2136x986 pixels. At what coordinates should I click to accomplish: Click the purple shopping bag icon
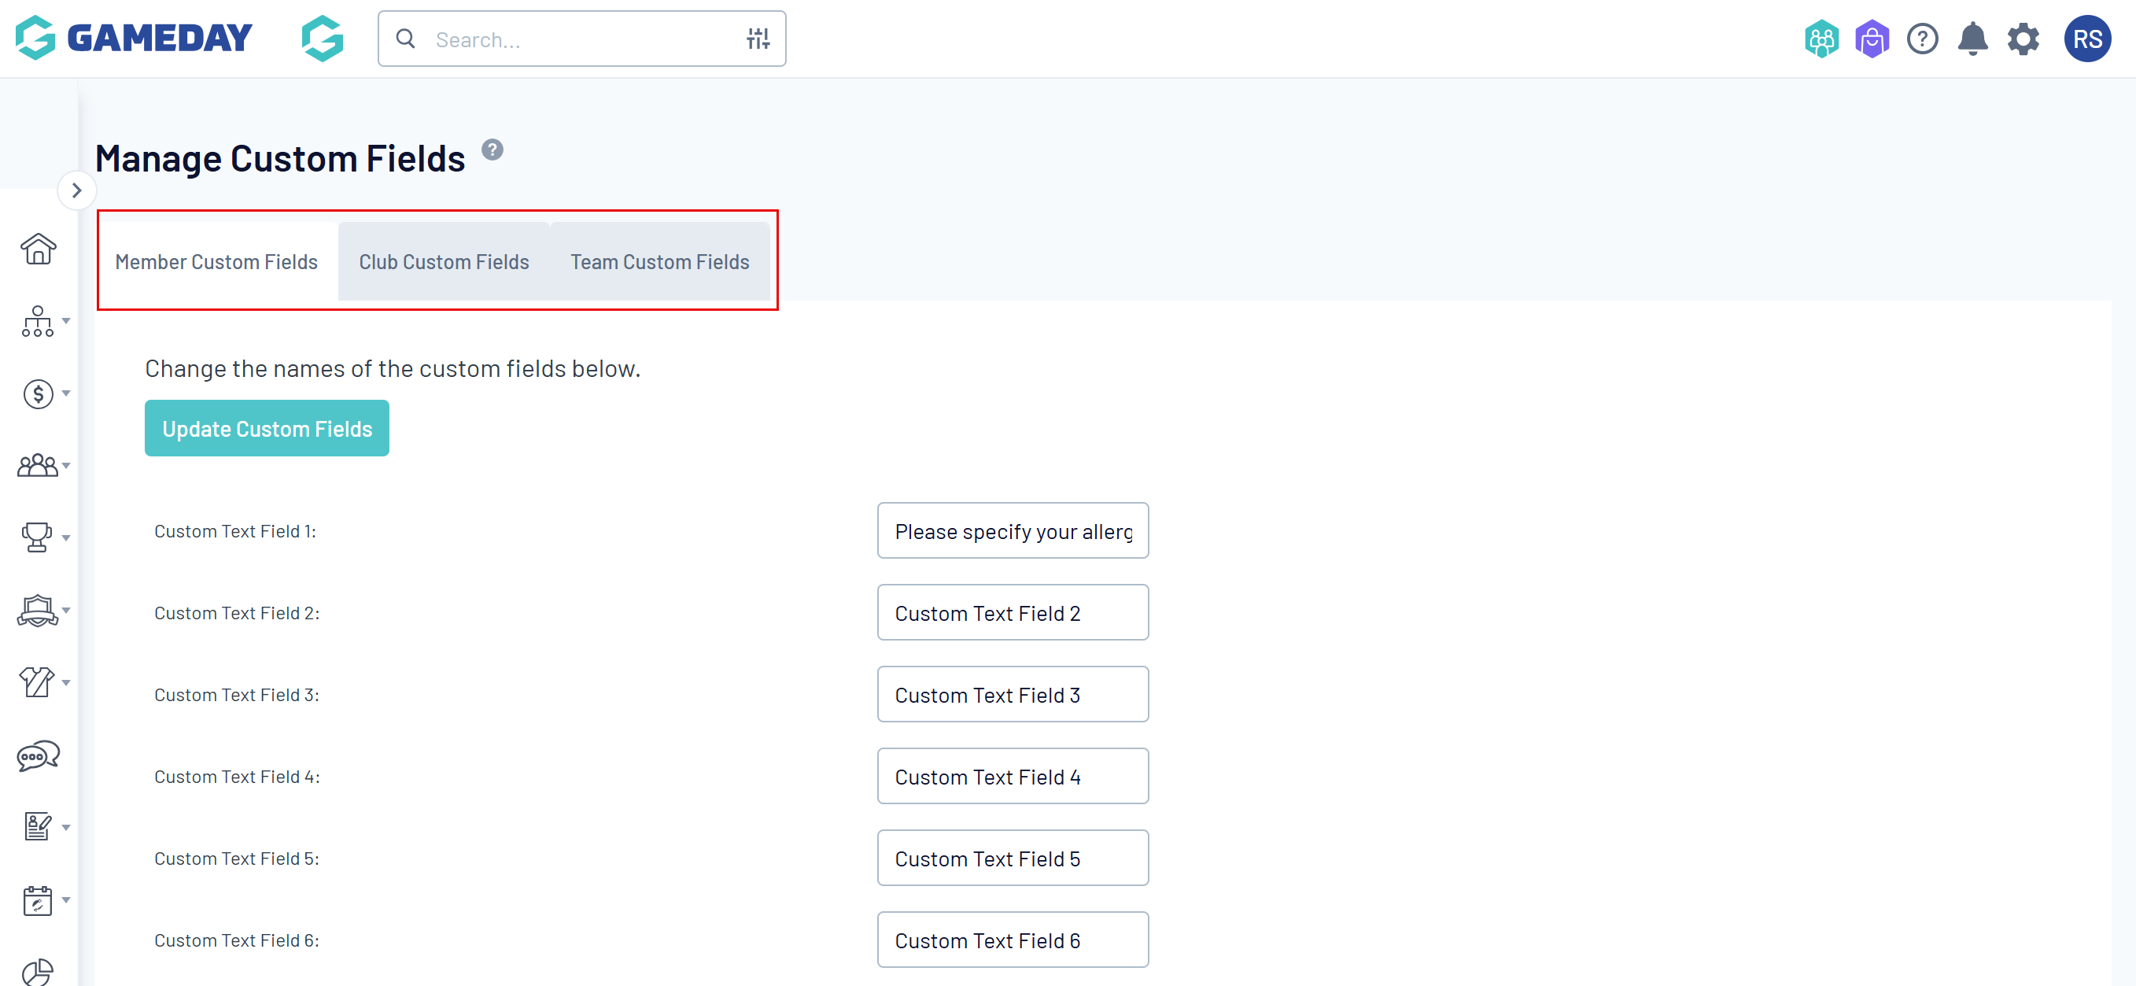click(1872, 39)
